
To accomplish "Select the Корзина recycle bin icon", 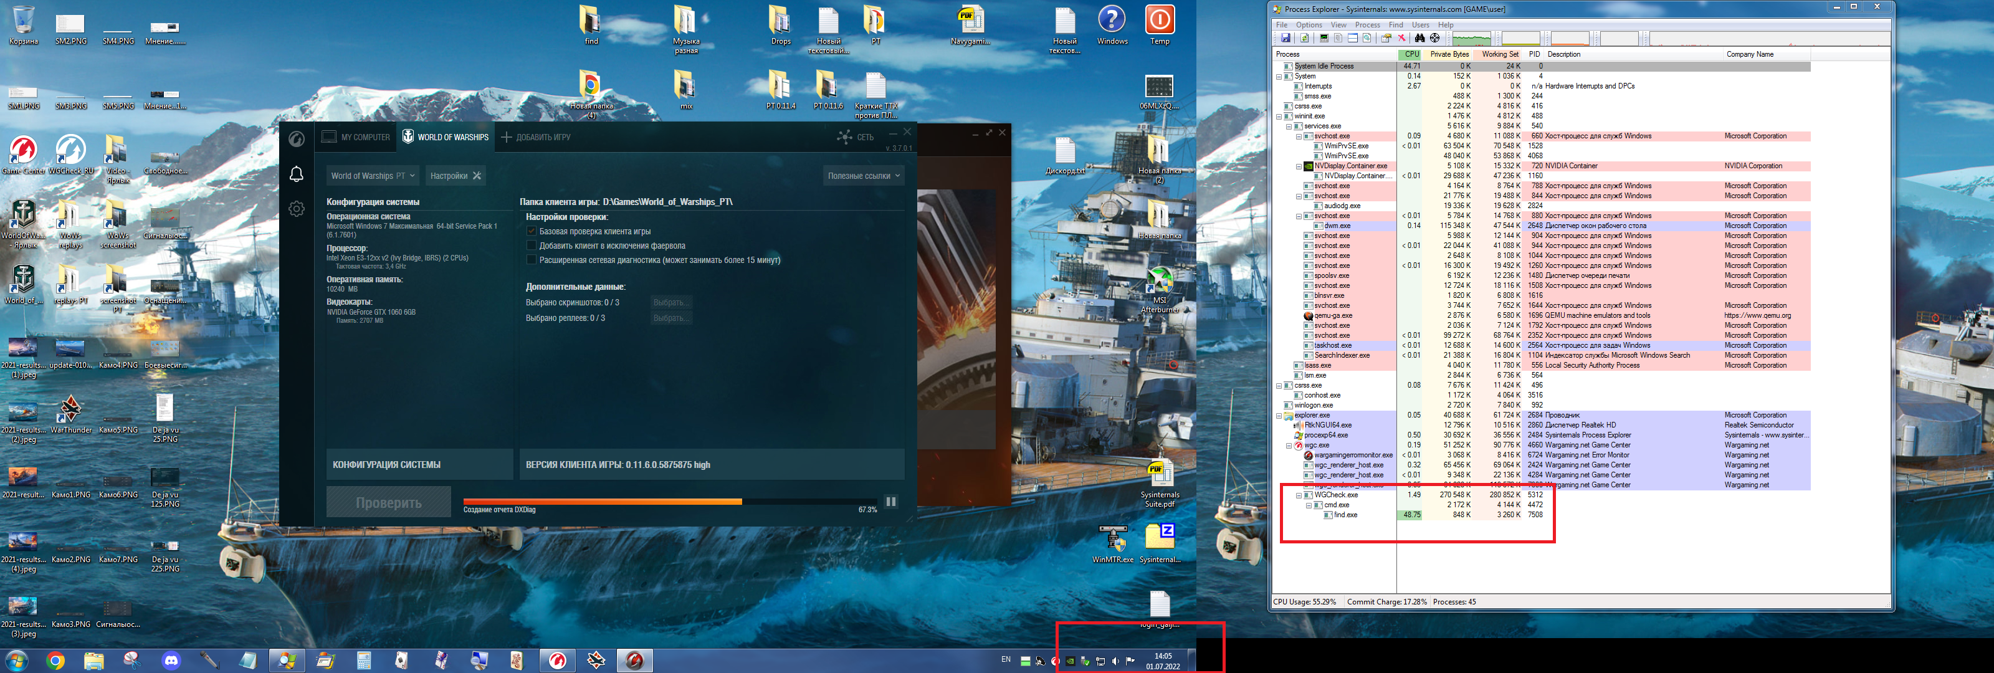I will pos(23,25).
